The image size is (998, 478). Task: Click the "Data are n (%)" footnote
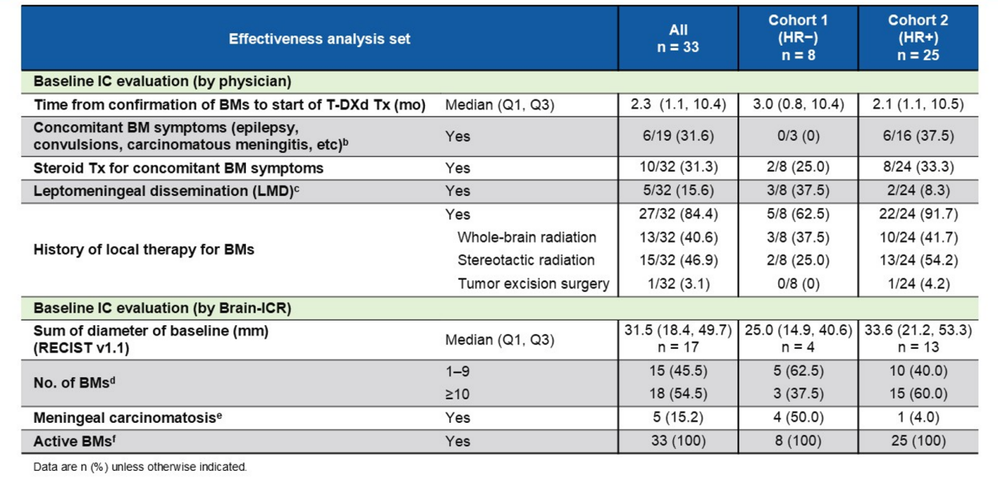click(140, 467)
